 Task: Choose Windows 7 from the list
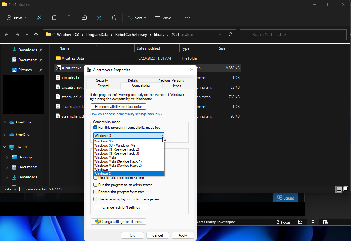coord(129,170)
